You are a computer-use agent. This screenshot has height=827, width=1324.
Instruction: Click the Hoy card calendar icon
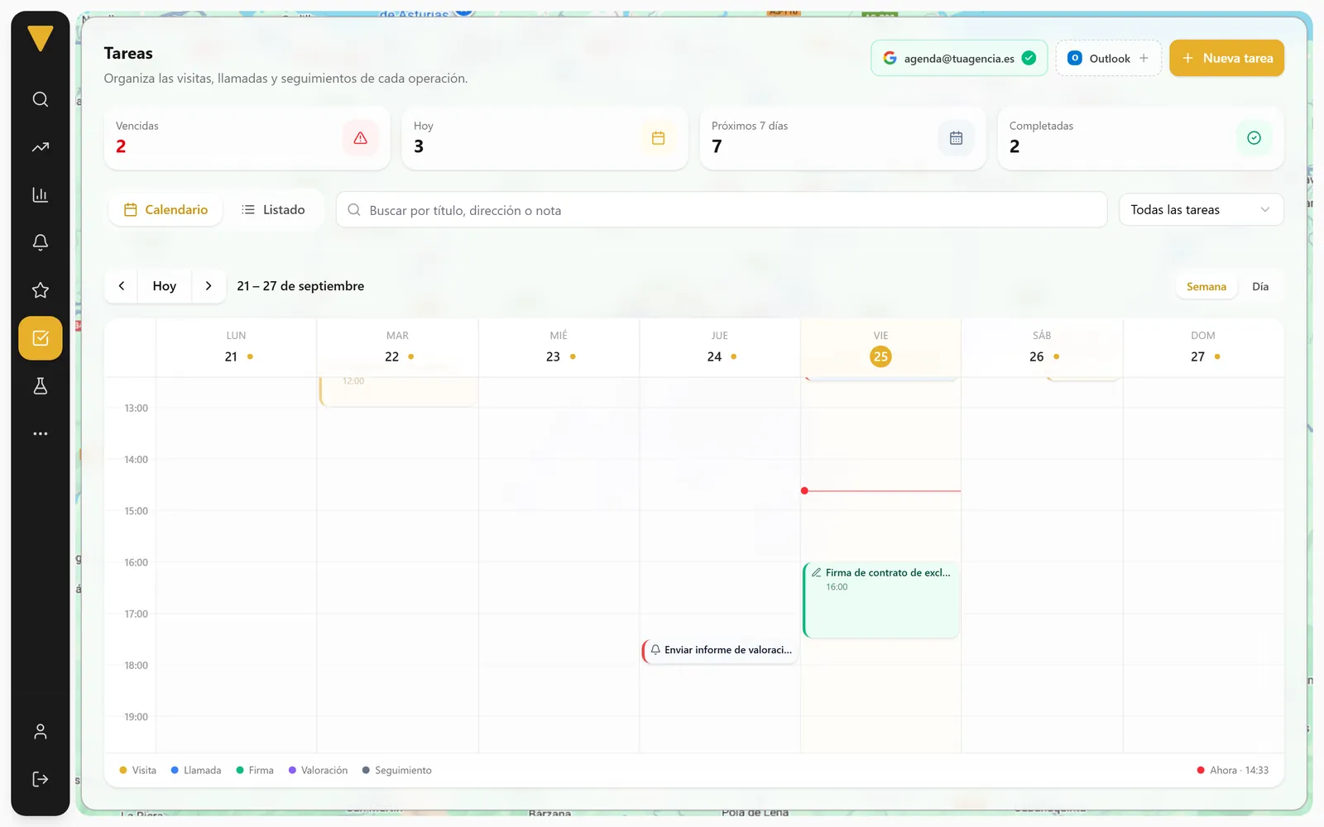tap(659, 138)
